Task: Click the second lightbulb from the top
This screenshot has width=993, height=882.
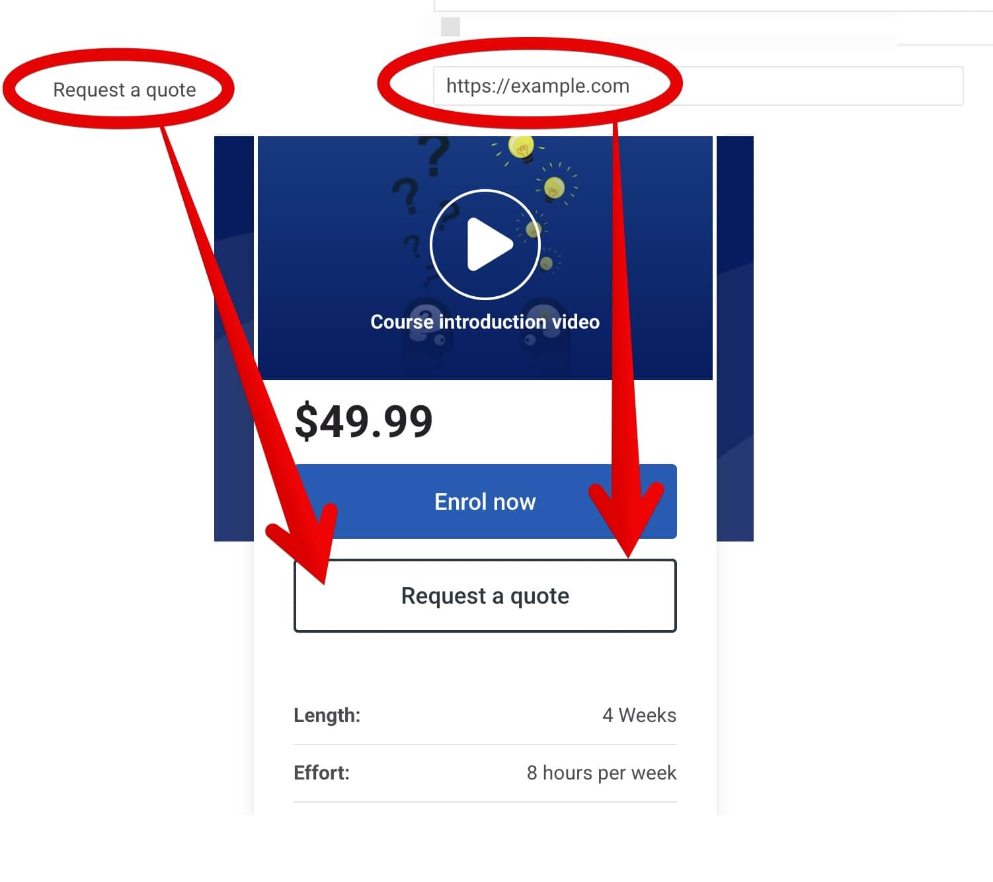Action: point(554,188)
